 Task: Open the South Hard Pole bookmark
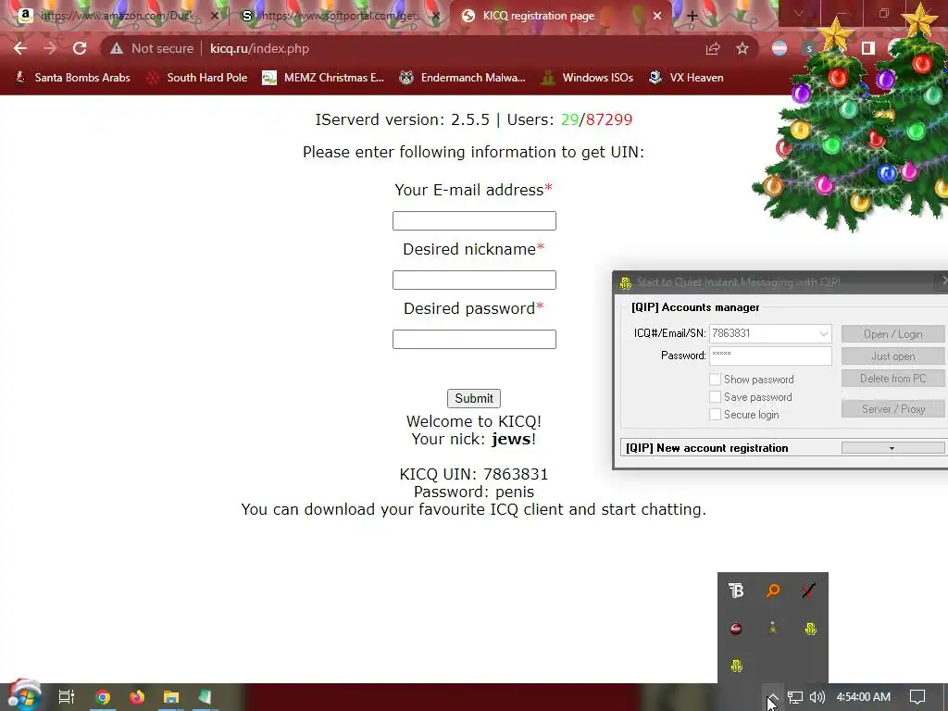coord(197,78)
